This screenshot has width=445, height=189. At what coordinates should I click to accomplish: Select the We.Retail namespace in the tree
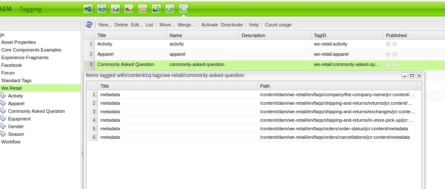point(12,88)
